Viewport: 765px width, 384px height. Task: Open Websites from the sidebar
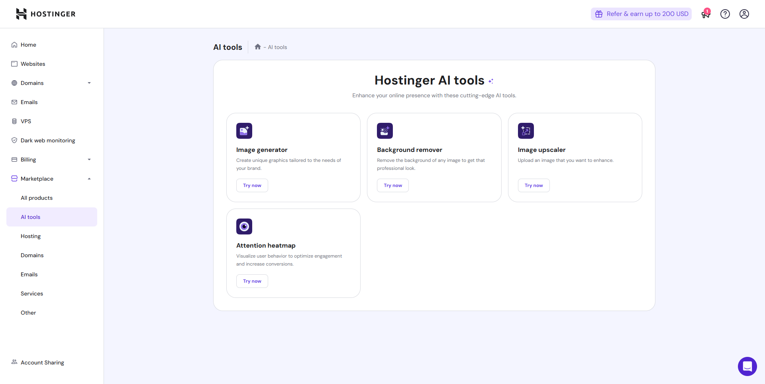coord(52,64)
